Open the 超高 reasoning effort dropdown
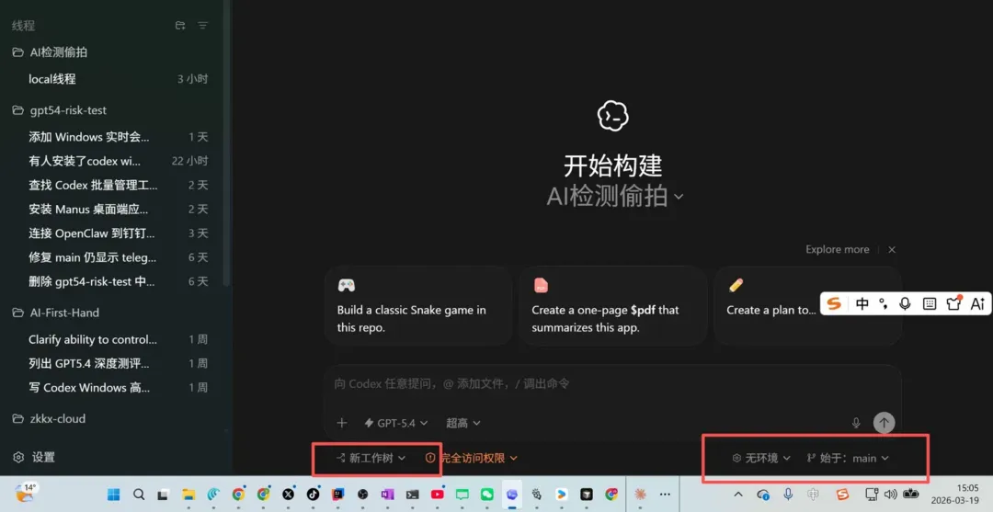Viewport: 993px width, 512px height. click(462, 423)
